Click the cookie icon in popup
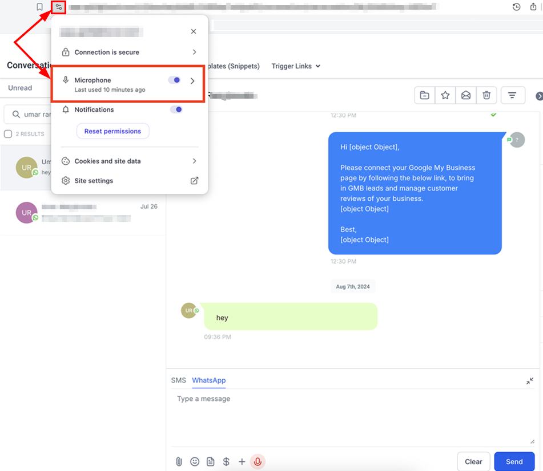This screenshot has height=471, width=543. 66,161
